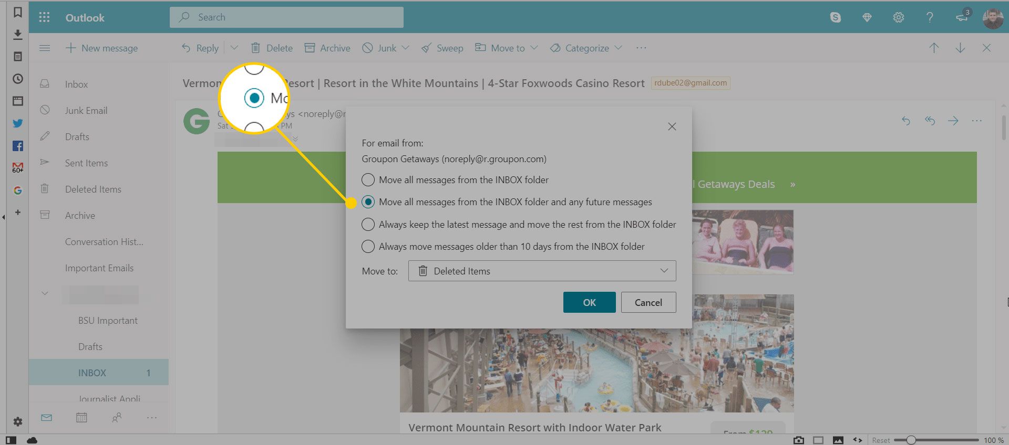The image size is (1009, 445).
Task: Open the browser sidebar history clock
Action: tap(17, 79)
